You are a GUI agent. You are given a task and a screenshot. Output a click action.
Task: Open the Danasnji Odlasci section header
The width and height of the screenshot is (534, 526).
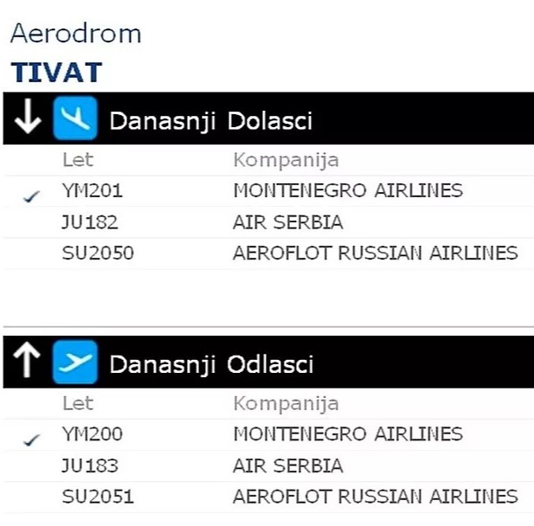coord(211,364)
